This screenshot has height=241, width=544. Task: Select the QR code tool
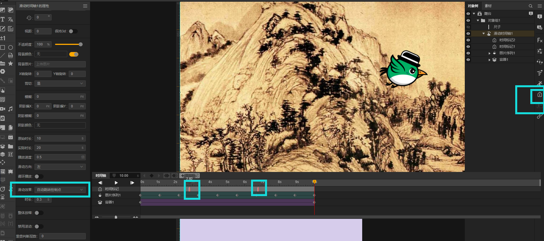click(x=3, y=99)
